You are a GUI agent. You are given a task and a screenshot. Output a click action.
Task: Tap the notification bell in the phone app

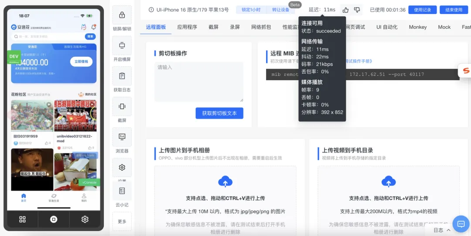point(93,27)
